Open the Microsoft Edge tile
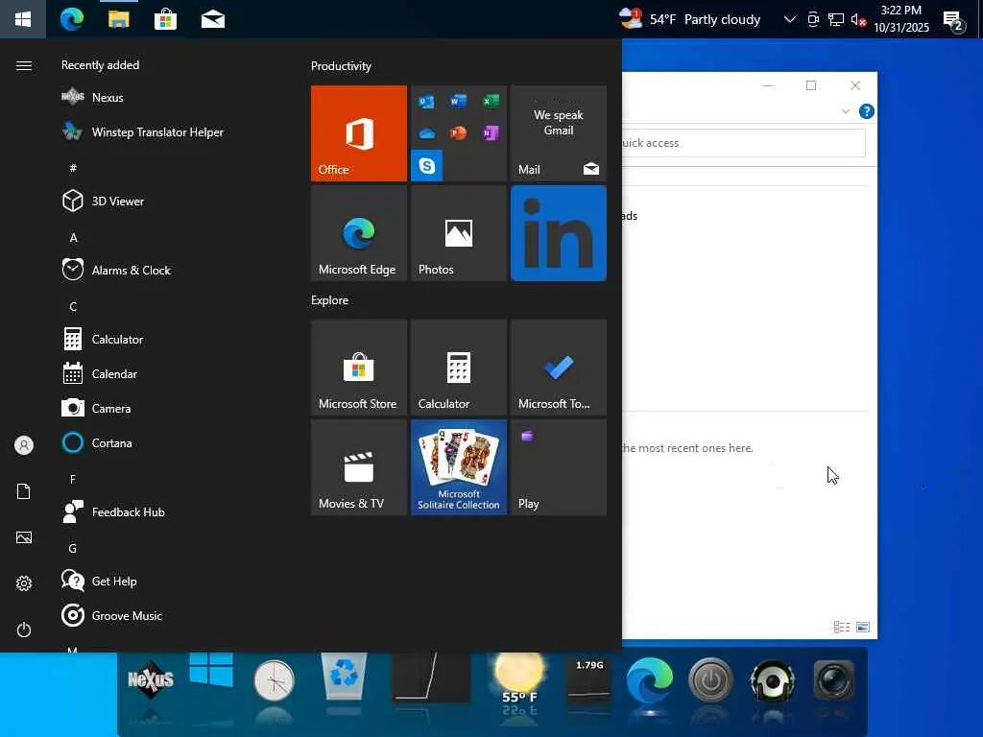Viewport: 983px width, 737px height. click(359, 233)
